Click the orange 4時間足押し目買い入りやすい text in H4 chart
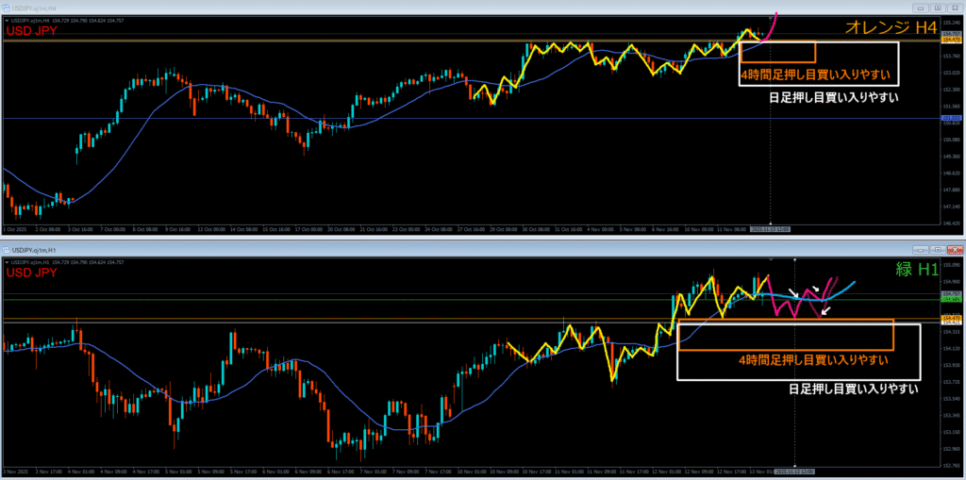 (816, 75)
